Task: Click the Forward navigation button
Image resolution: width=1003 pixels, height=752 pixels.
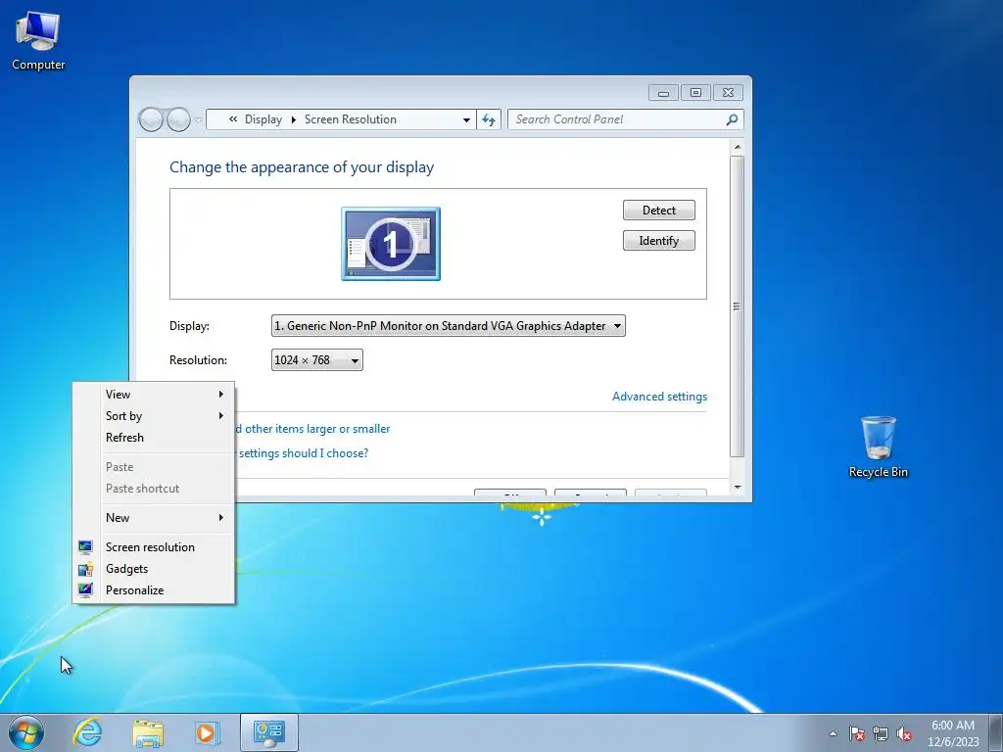Action: [178, 119]
